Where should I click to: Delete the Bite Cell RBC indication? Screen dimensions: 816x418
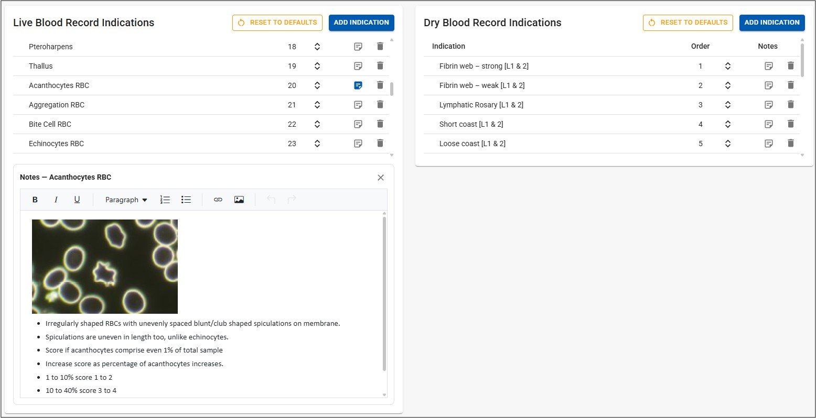click(x=380, y=124)
